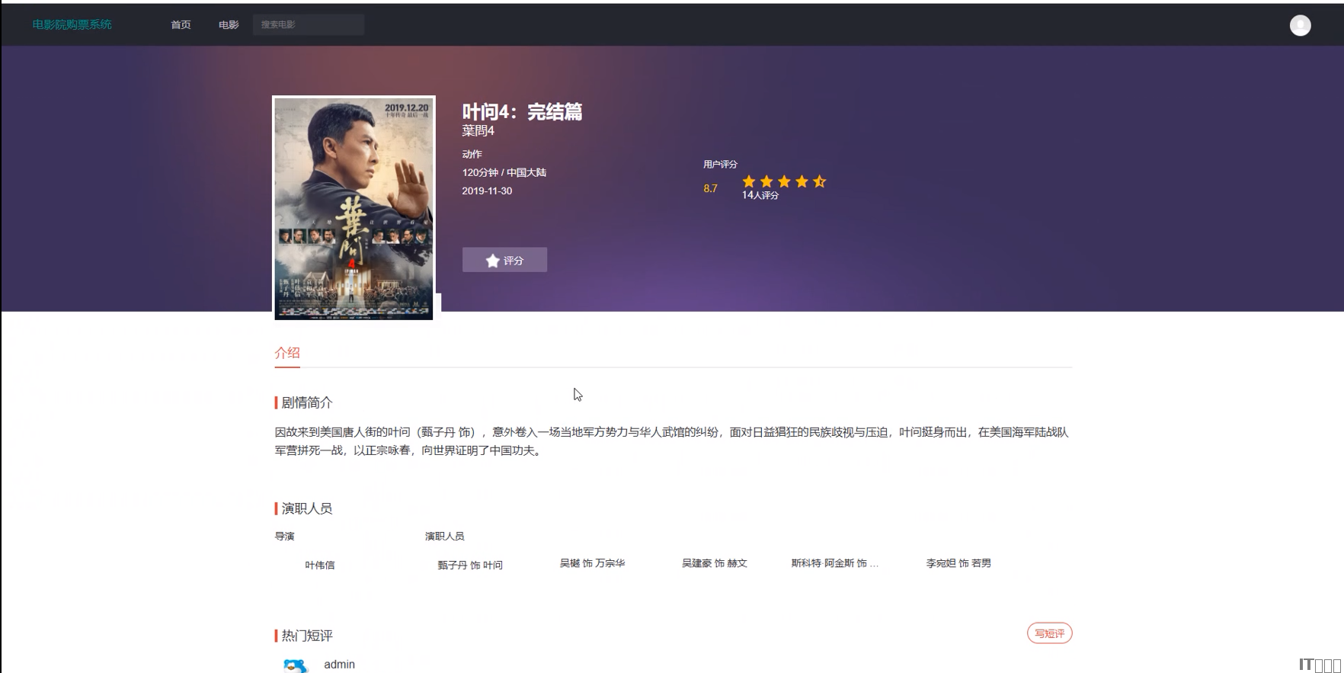Select the 介绍 introduction tab

click(x=287, y=353)
